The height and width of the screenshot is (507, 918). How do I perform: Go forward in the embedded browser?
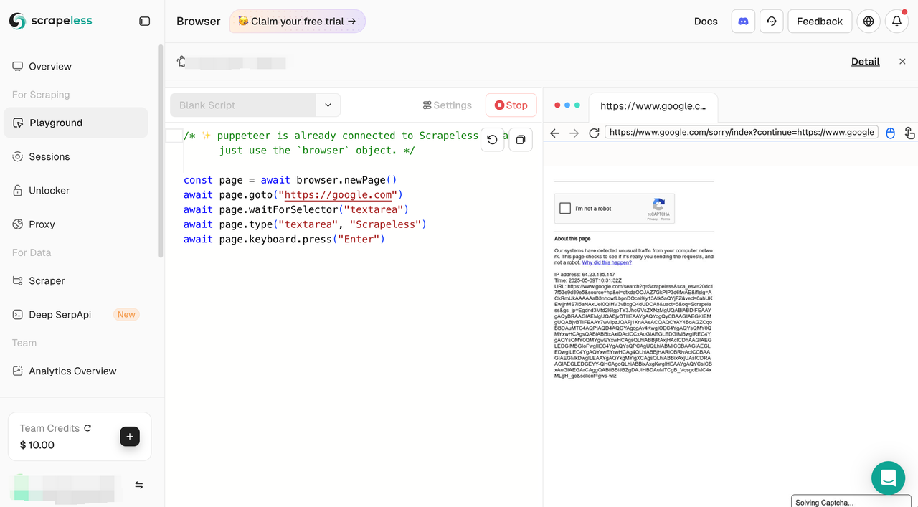(574, 133)
